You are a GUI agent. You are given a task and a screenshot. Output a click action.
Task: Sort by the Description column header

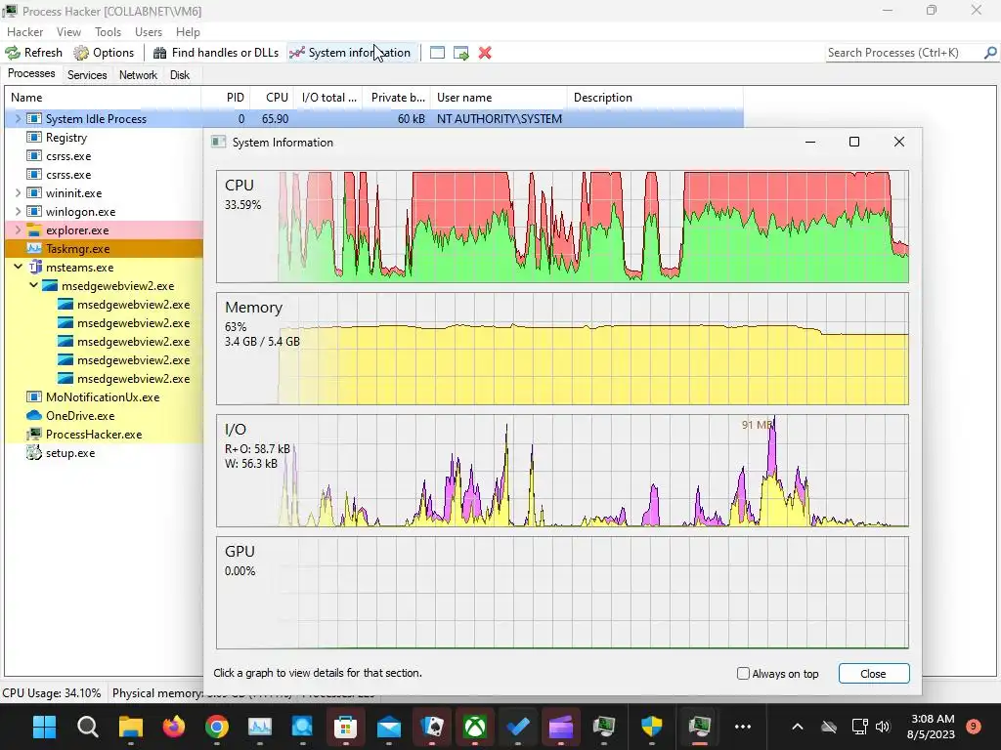click(x=655, y=98)
